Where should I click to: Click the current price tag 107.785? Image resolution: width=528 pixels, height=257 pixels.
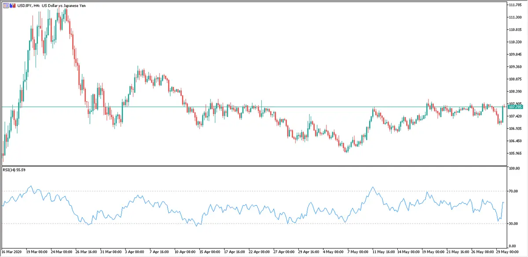point(515,107)
